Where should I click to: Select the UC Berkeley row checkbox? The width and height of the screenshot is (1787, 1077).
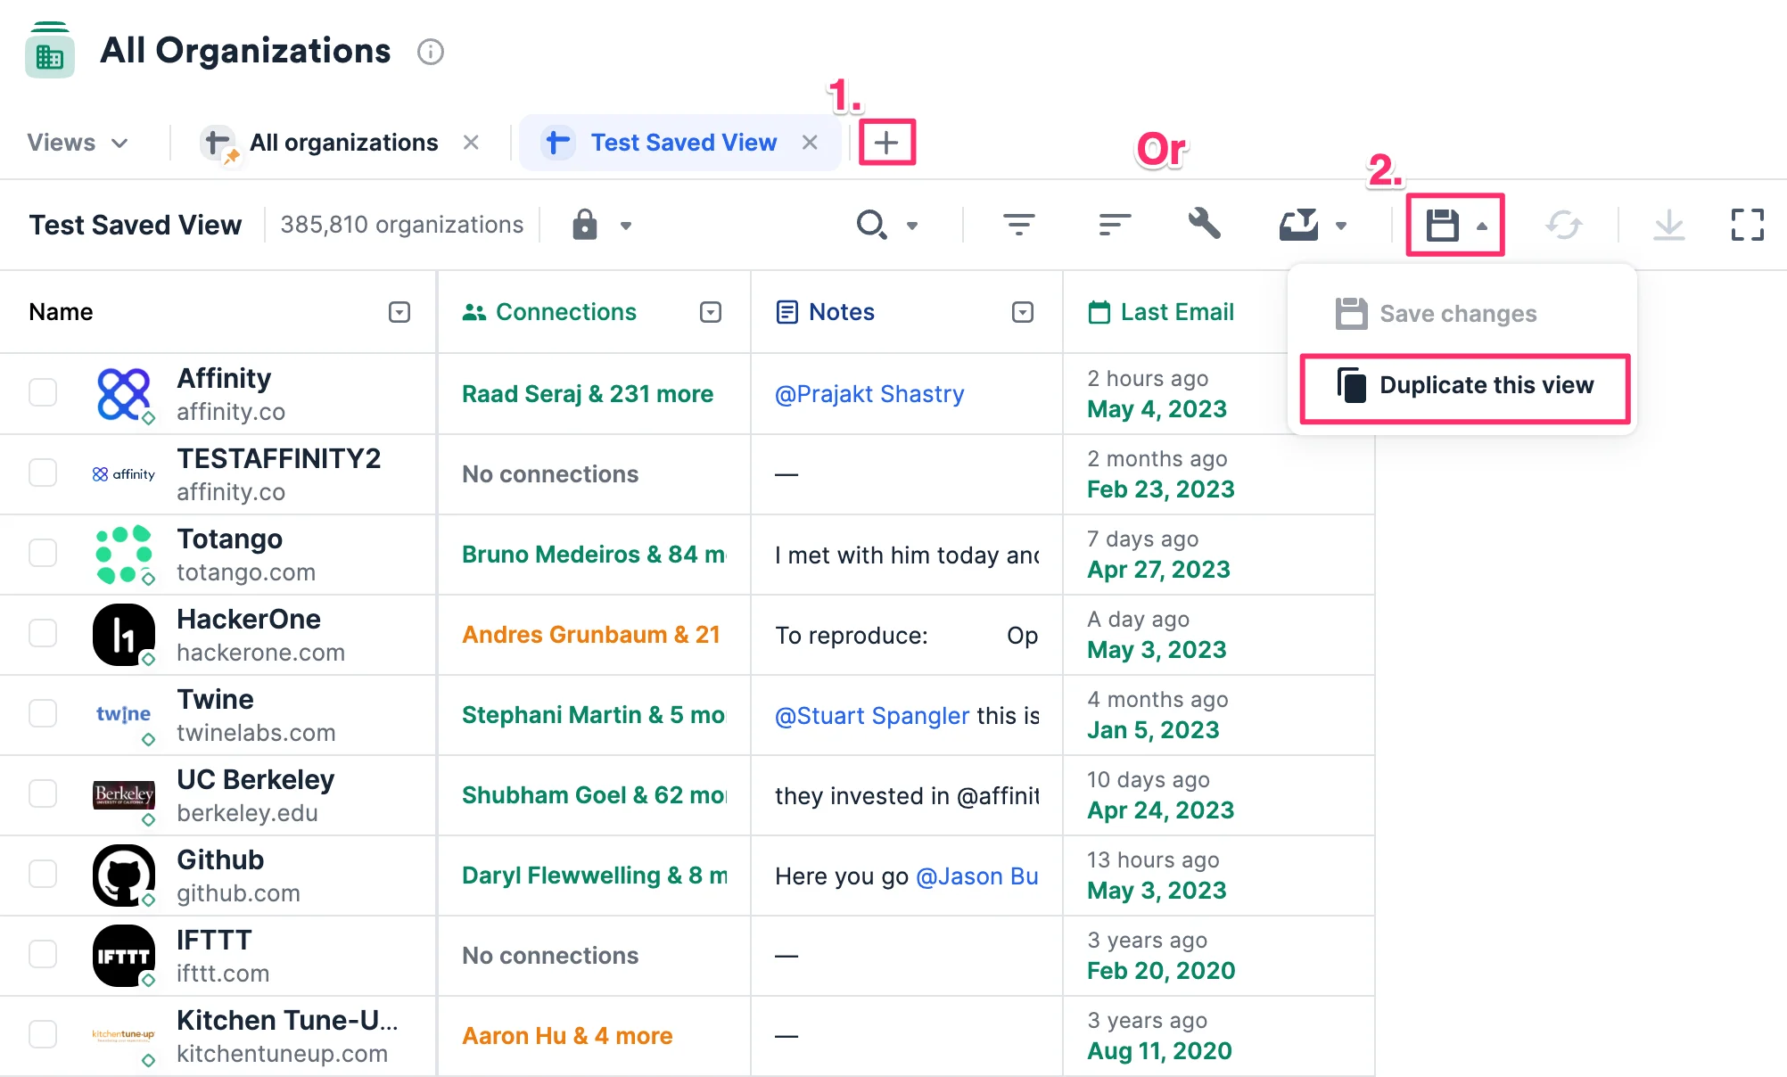tap(43, 793)
